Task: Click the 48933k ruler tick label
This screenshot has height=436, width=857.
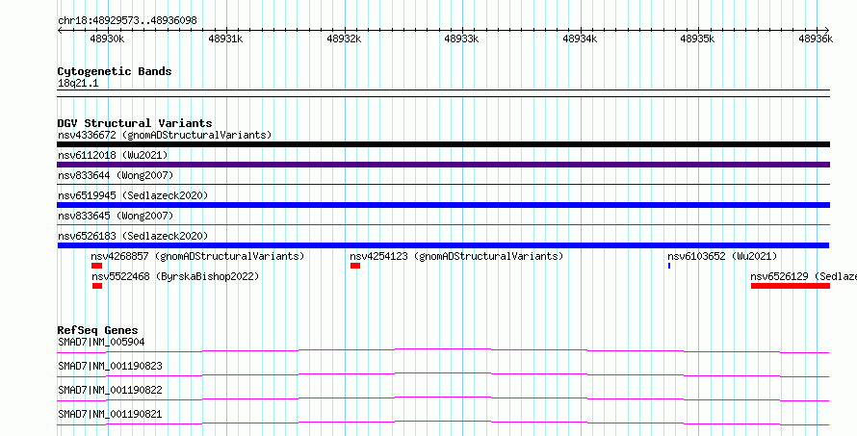Action: [462, 38]
